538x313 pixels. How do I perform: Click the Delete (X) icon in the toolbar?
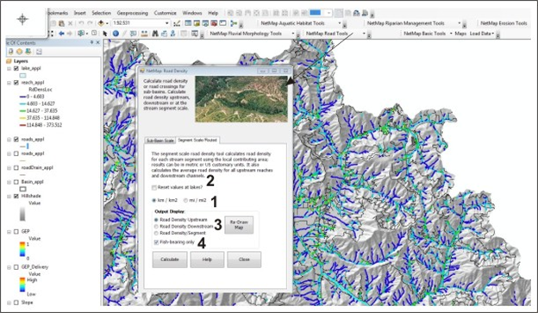tap(71, 23)
